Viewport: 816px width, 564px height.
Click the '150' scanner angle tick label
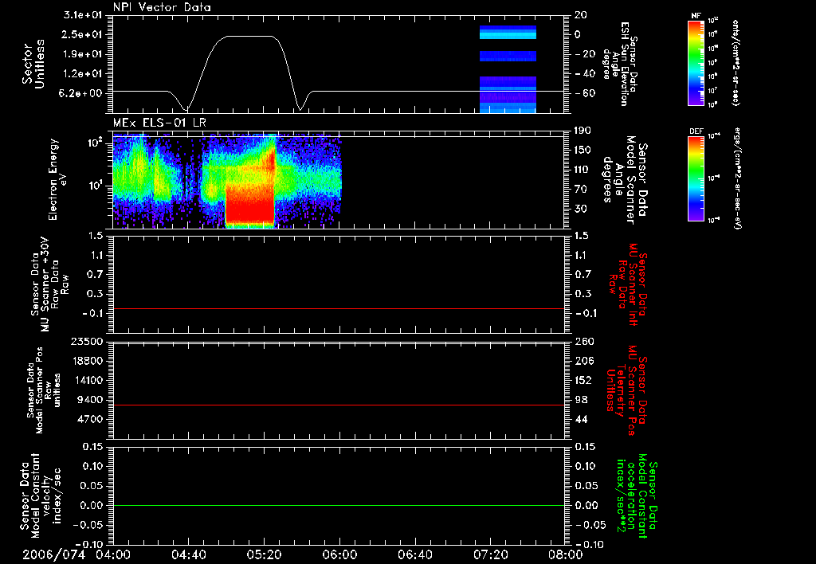pyautogui.click(x=583, y=150)
